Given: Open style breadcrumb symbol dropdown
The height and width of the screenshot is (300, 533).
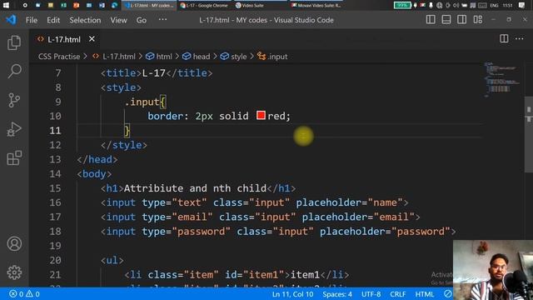Looking at the screenshot, I should point(234,57).
